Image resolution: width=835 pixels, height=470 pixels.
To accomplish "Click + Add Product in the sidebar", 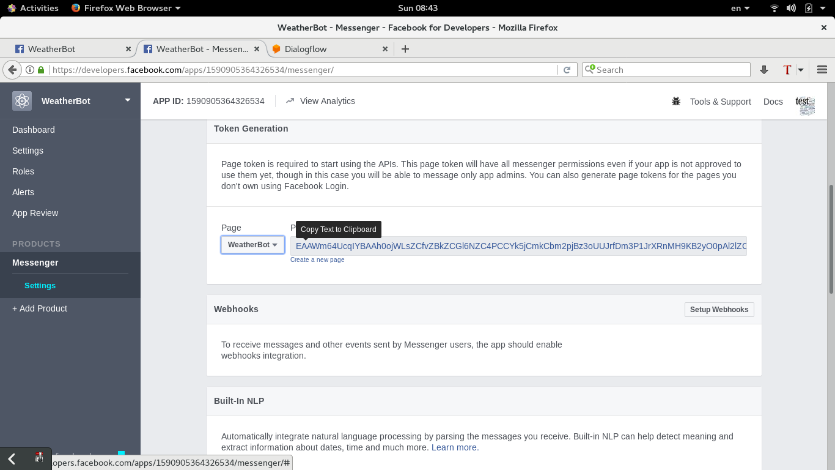I will tap(40, 308).
